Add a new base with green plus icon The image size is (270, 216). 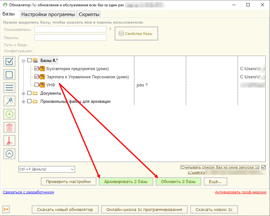pos(9,114)
